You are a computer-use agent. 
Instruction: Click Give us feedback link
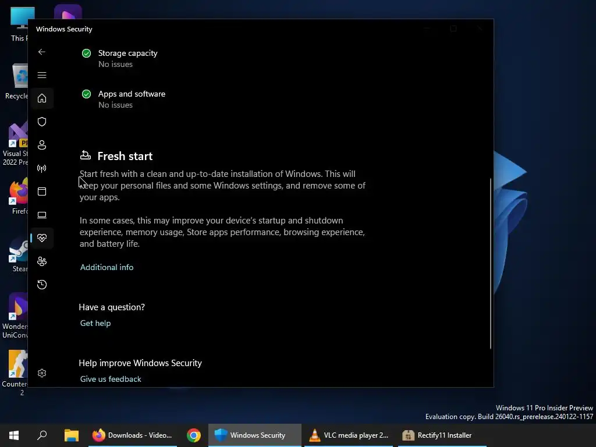[x=111, y=379]
